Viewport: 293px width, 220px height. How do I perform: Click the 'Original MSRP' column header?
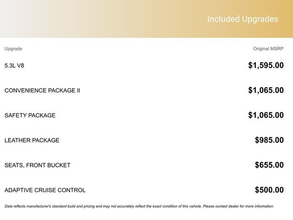[x=268, y=49]
